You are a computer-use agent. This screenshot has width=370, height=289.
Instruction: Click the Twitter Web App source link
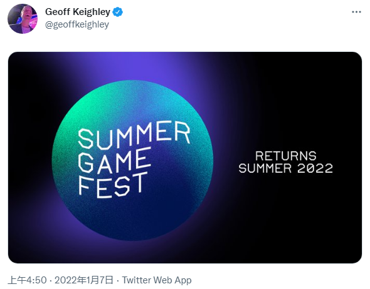tap(157, 280)
